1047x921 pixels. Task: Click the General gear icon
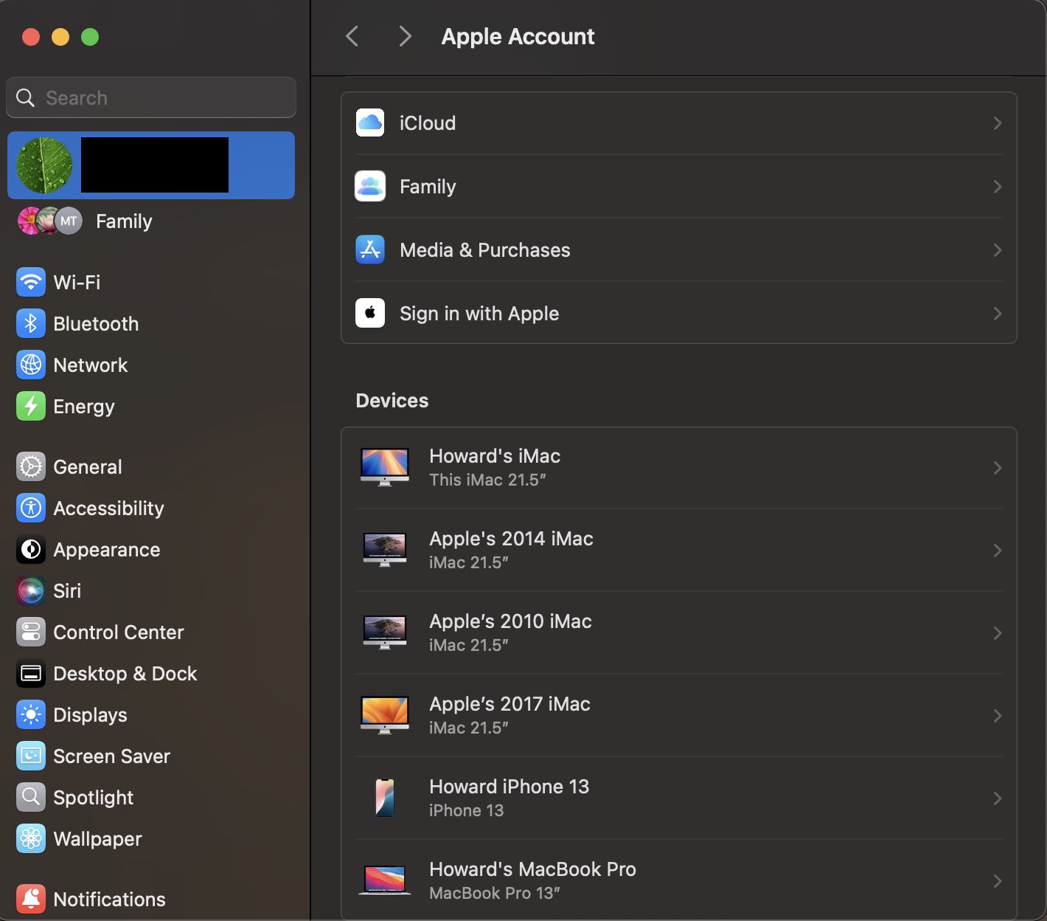point(31,466)
